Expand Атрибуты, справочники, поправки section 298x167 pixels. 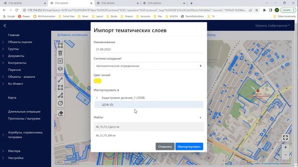pos(3,135)
